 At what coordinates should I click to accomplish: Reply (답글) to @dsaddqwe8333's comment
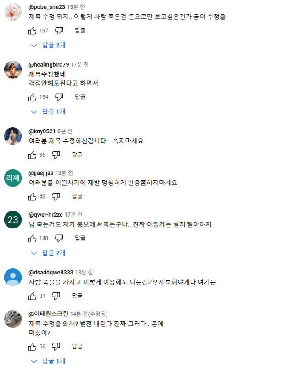tap(77, 296)
